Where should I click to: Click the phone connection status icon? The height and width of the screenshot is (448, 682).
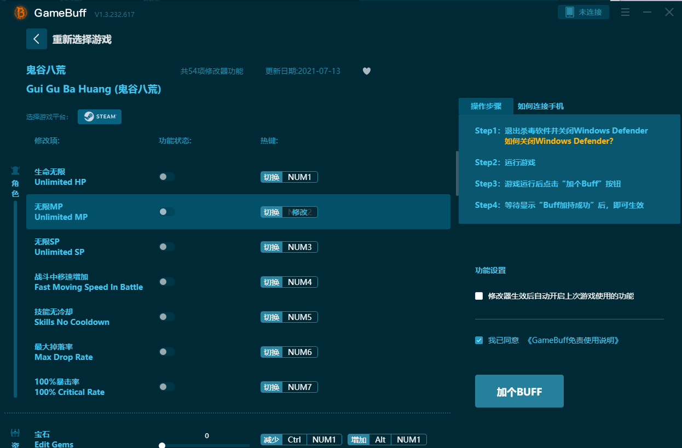pos(569,12)
